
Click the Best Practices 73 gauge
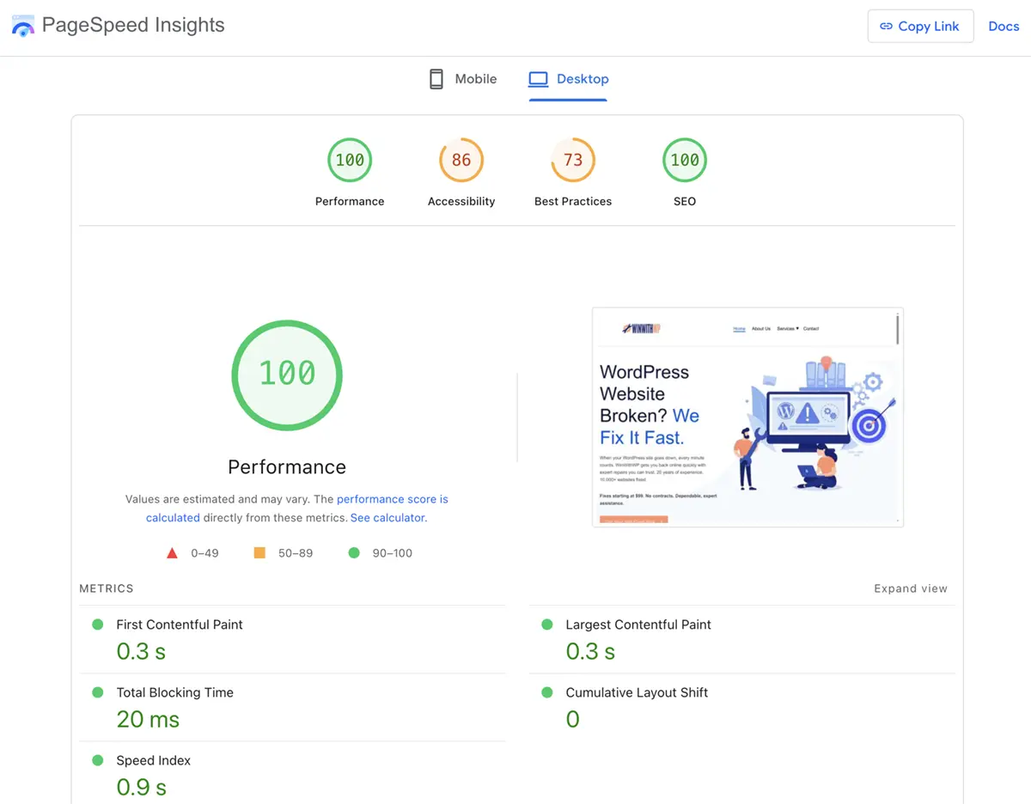coord(573,160)
